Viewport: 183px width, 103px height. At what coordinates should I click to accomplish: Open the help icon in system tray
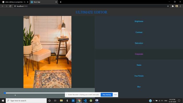click(150, 101)
